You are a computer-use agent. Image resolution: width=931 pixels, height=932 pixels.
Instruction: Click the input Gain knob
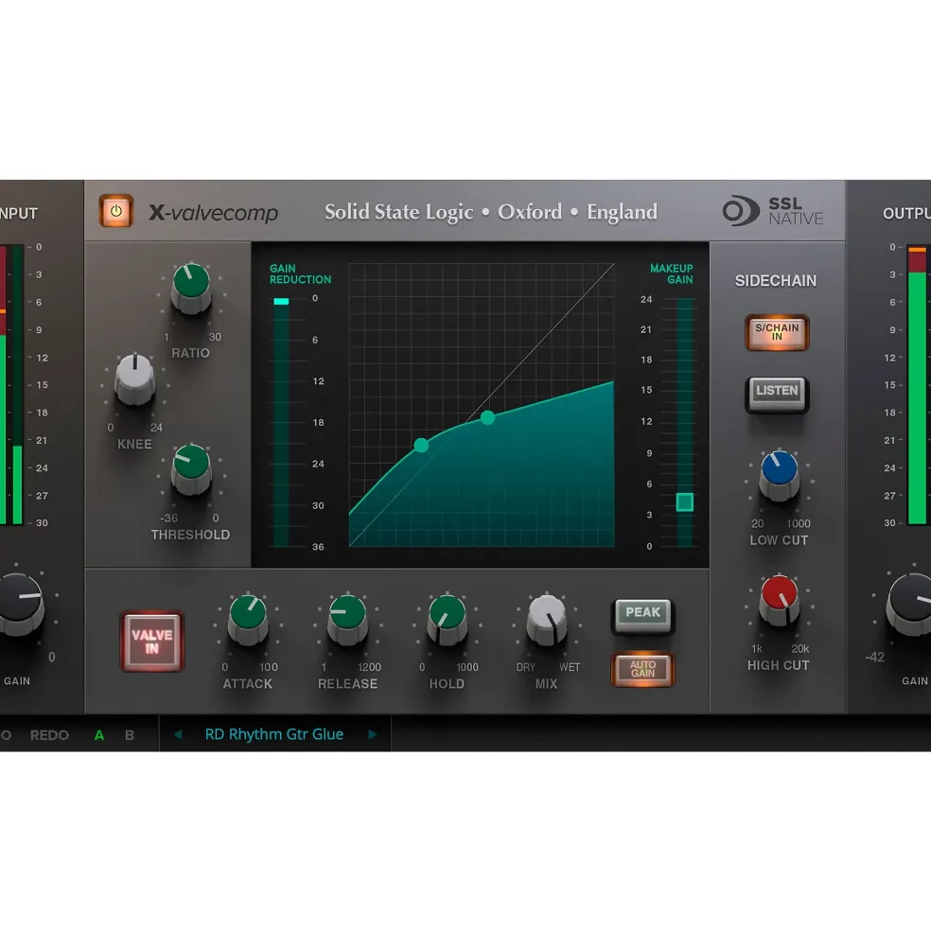click(x=19, y=605)
